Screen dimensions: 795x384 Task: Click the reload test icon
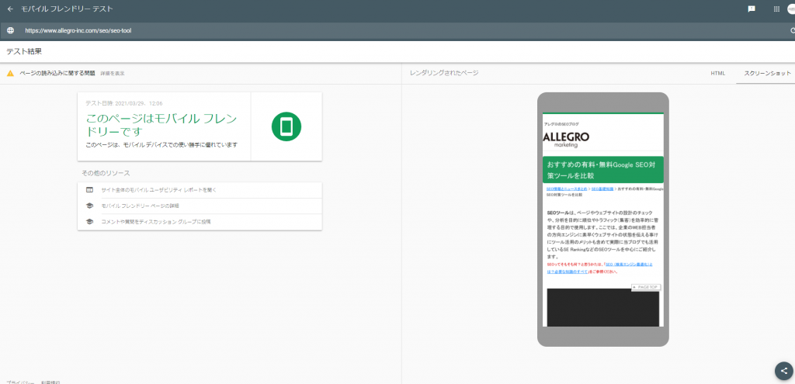tap(792, 30)
